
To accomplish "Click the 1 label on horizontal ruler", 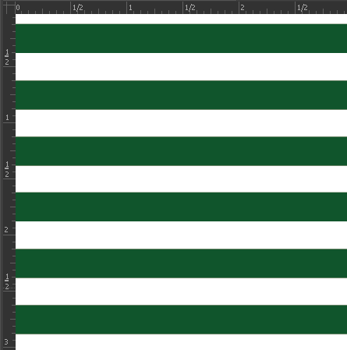I will click(130, 8).
